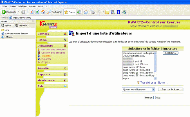Open the Exporter users page
The height and width of the screenshot is (117, 190).
[46, 59]
